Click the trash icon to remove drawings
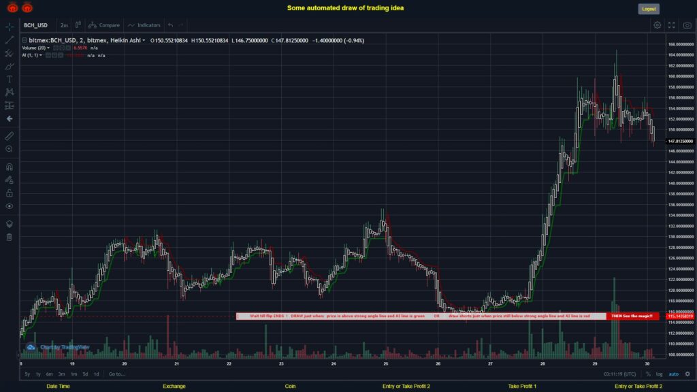 coord(9,238)
